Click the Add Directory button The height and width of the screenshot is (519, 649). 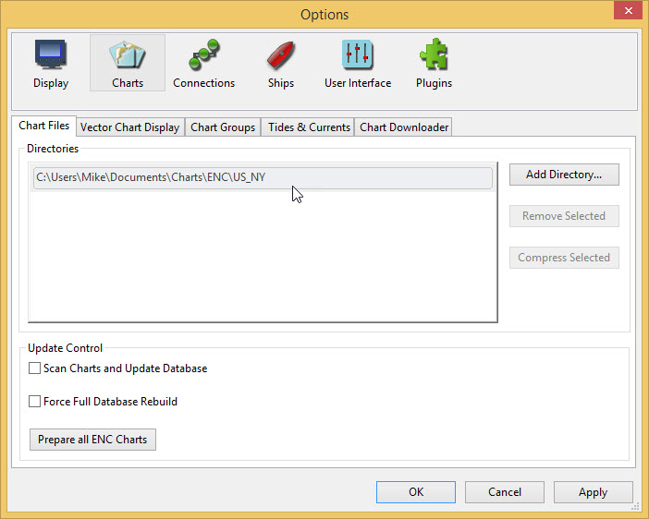pyautogui.click(x=564, y=175)
